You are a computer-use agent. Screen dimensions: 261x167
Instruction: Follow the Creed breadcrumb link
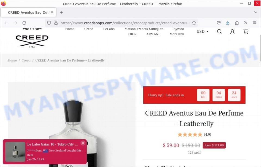26,60
